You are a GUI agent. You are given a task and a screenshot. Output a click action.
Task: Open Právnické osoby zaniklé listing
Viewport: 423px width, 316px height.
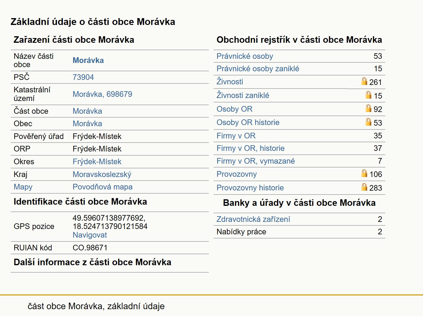(x=258, y=69)
